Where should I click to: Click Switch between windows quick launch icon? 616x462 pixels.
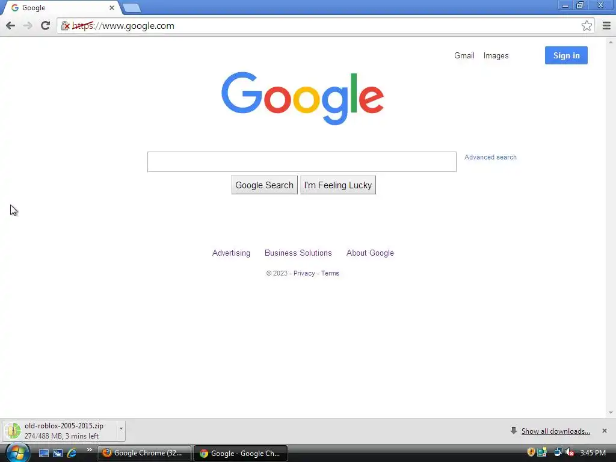point(58,454)
